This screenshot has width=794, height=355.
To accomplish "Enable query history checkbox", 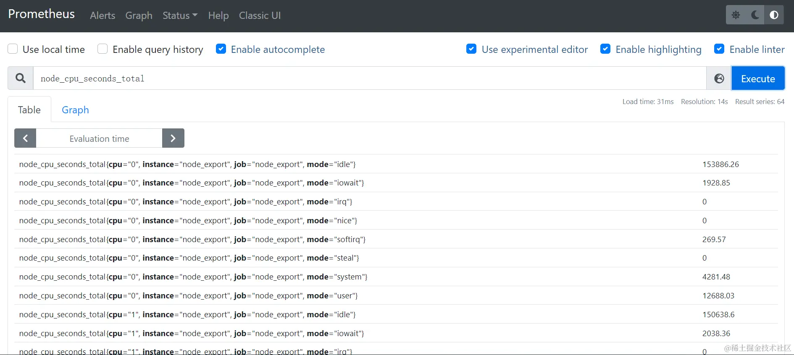I will click(x=103, y=49).
